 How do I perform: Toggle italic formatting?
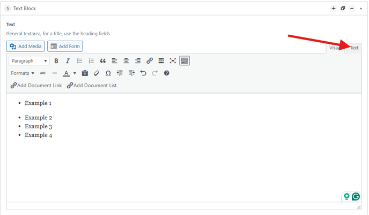coord(68,61)
